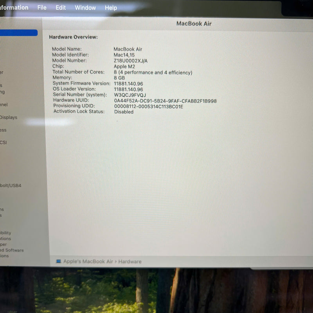Open the Help menu
This screenshot has height=313, width=313.
111,8
